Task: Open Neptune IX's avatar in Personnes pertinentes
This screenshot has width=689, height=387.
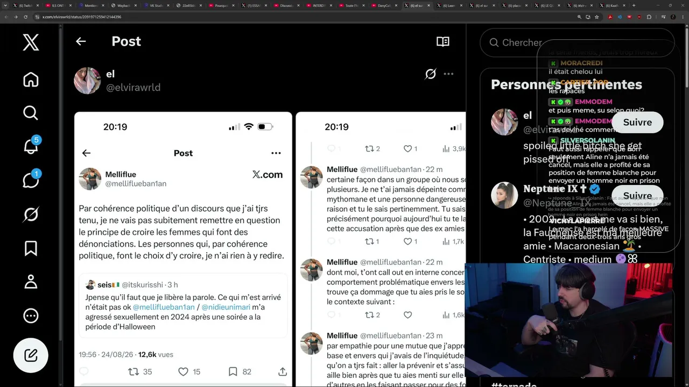Action: coord(504,195)
